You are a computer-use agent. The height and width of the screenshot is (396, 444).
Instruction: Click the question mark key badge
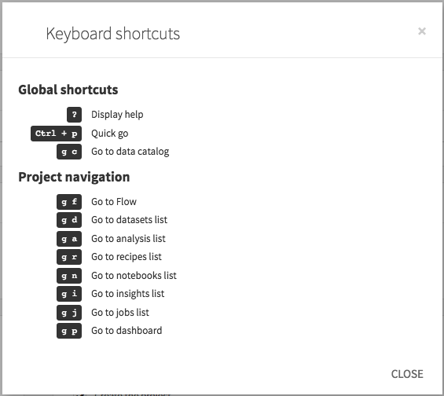point(74,115)
